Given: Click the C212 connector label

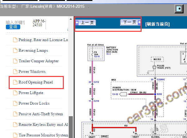Looking at the screenshot, I should [x=96, y=82].
